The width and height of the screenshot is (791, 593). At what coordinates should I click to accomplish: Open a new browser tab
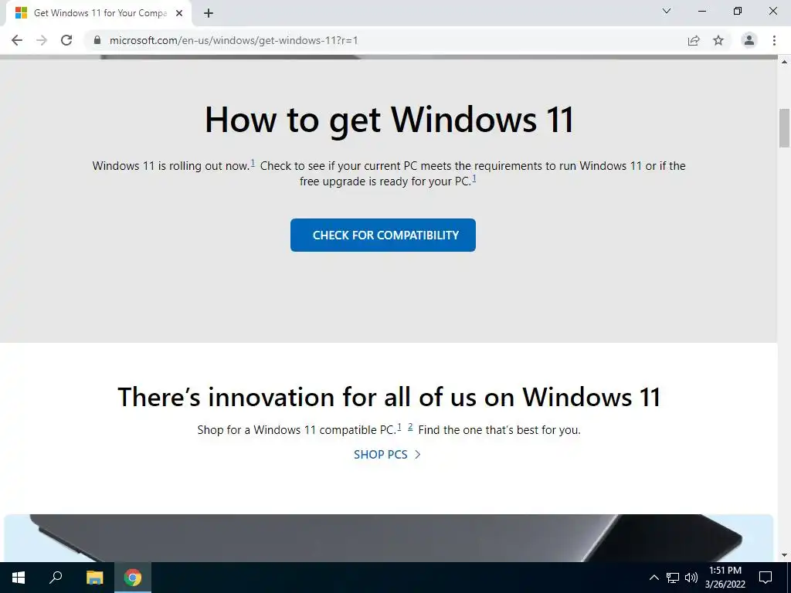209,13
